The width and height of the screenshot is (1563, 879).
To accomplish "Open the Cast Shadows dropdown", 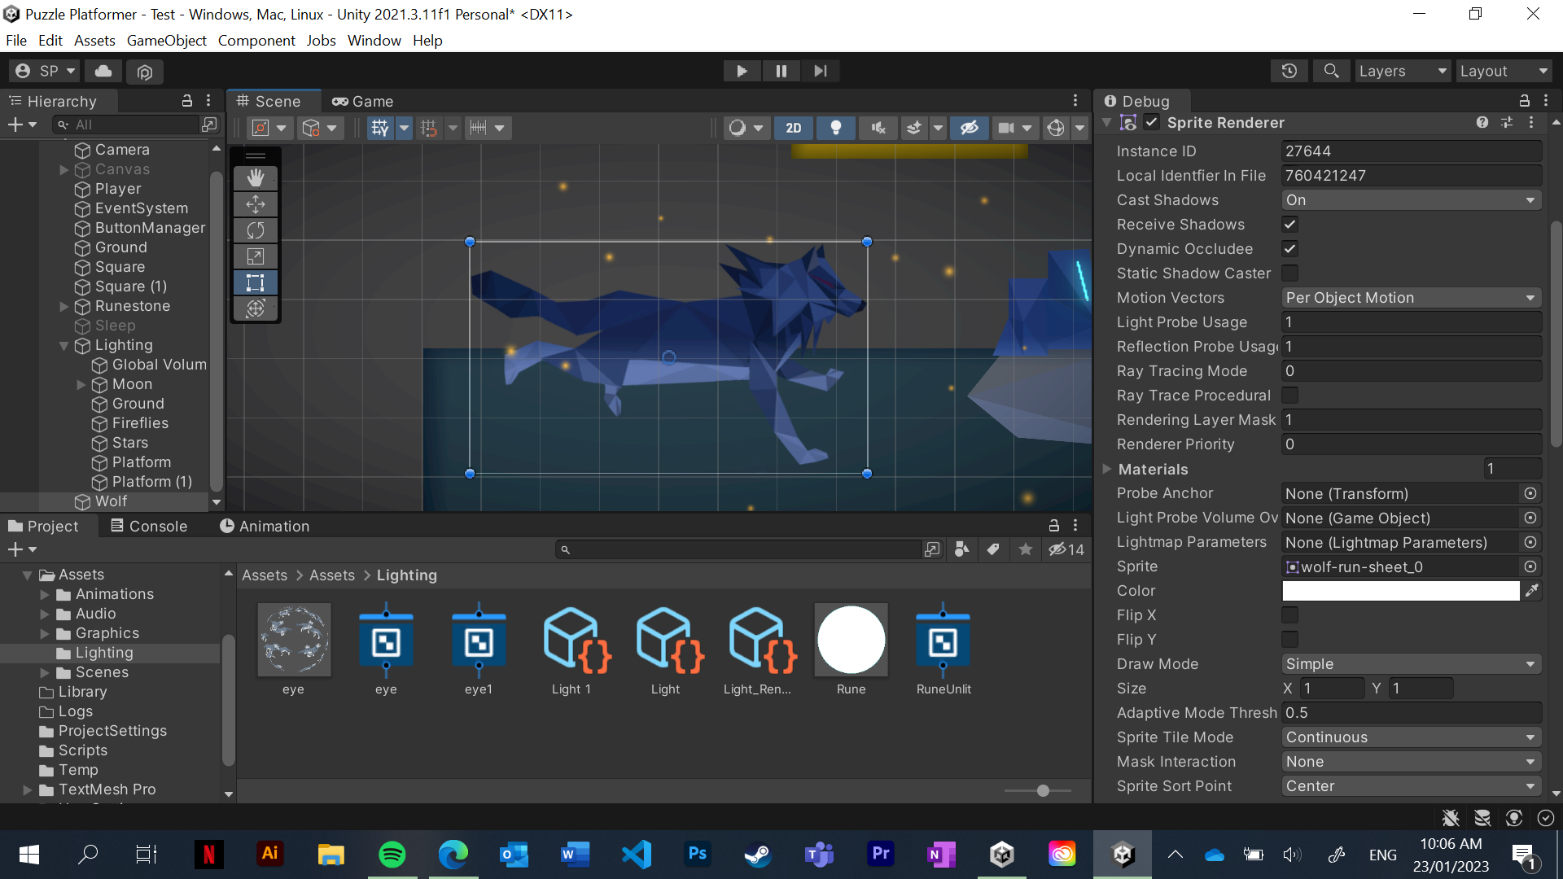I will point(1411,200).
